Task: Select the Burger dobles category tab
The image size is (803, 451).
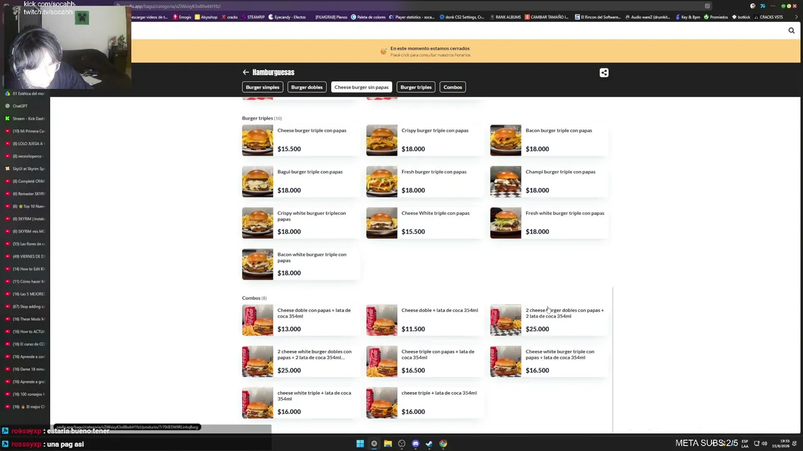Action: pos(307,87)
